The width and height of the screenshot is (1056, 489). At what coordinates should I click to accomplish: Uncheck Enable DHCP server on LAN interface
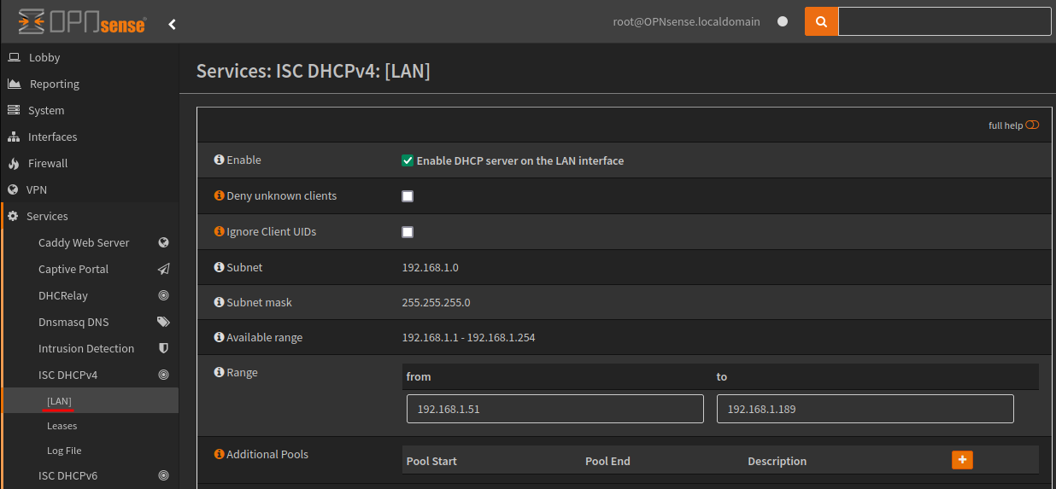[408, 160]
